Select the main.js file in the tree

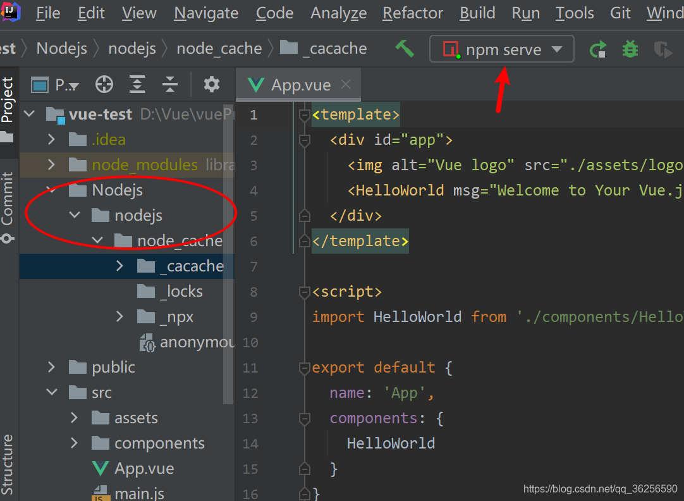click(x=128, y=493)
